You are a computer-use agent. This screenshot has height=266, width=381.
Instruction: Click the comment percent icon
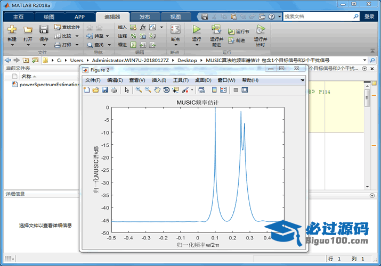tap(133, 36)
